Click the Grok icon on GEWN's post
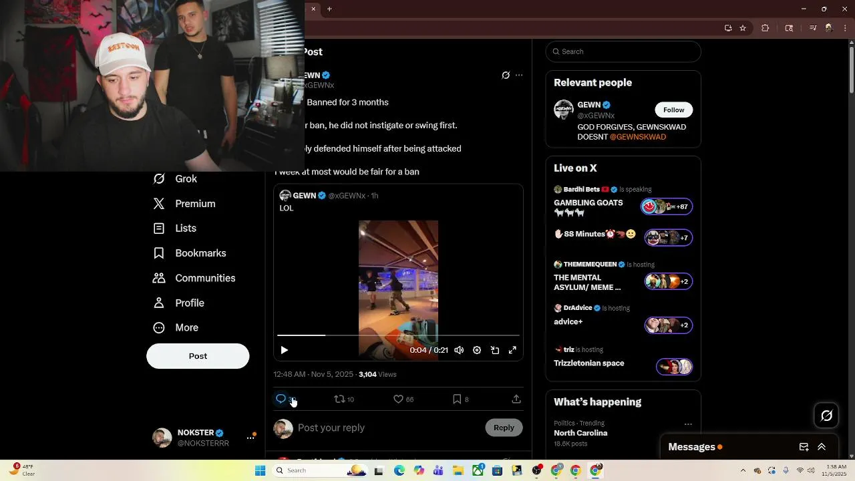Image resolution: width=855 pixels, height=481 pixels. [x=506, y=75]
